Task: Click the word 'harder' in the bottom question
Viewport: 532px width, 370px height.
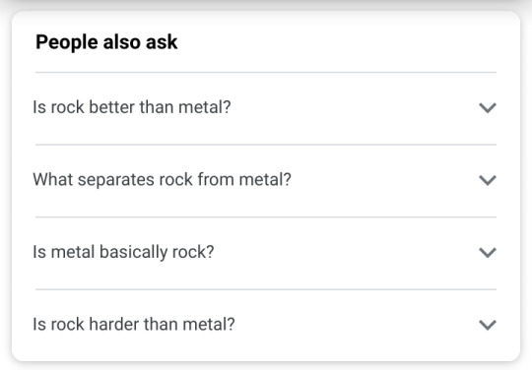Action: pos(114,325)
